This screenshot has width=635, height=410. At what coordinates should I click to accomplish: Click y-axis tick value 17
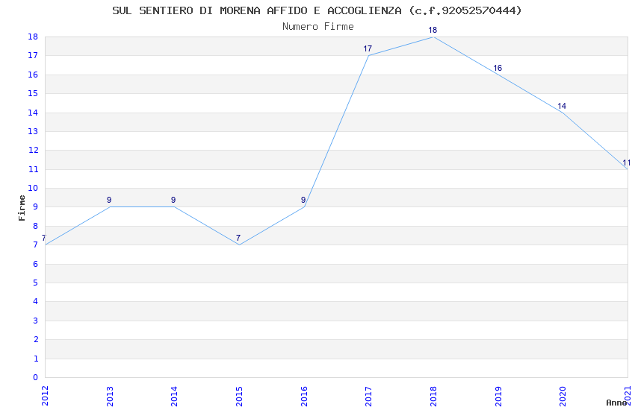(33, 56)
